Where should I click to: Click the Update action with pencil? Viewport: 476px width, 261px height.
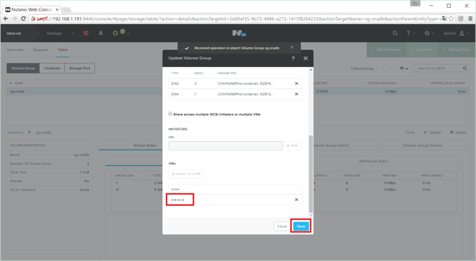pos(432,132)
